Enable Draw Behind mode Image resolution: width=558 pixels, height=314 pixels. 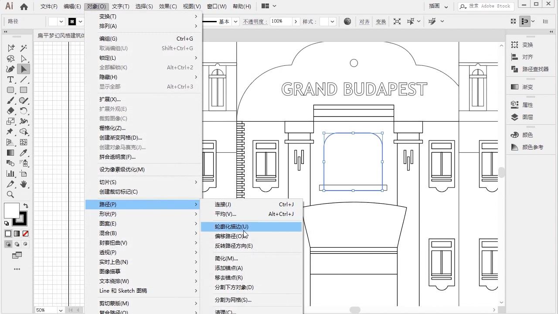[x=17, y=244]
